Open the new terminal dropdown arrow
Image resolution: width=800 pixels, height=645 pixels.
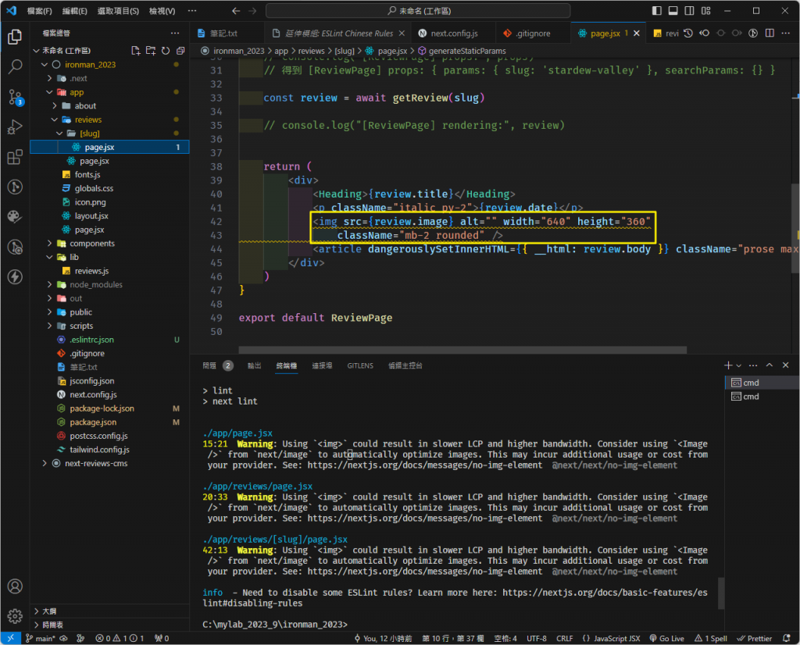click(x=738, y=365)
